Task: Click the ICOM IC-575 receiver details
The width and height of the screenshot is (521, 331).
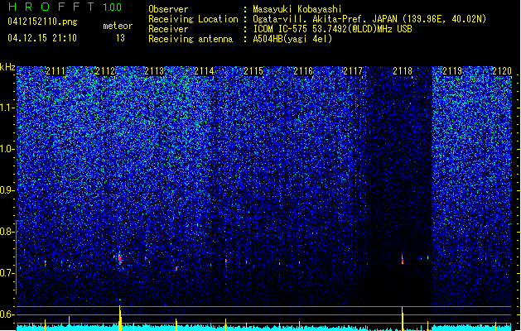Action: coord(332,29)
